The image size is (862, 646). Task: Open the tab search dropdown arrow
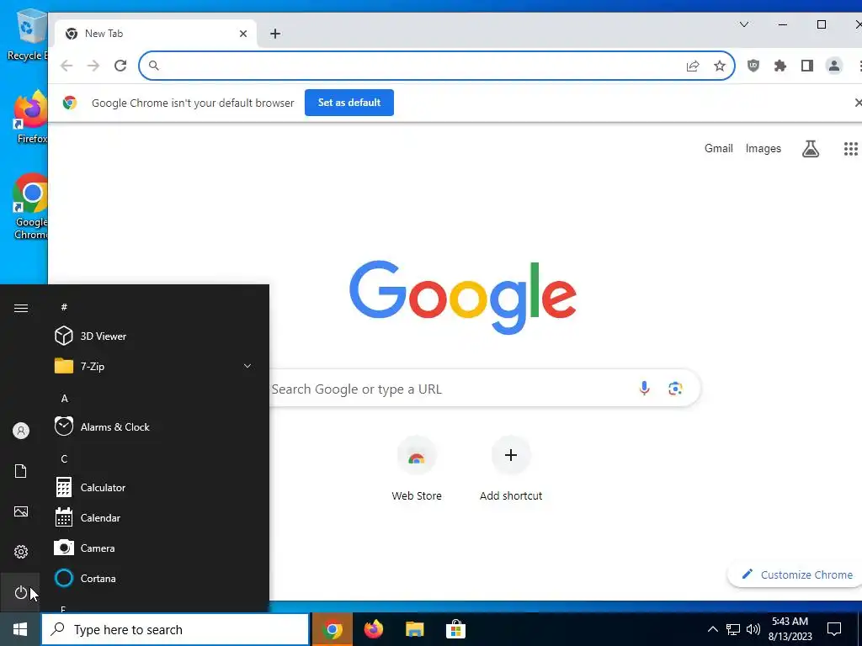(x=744, y=24)
